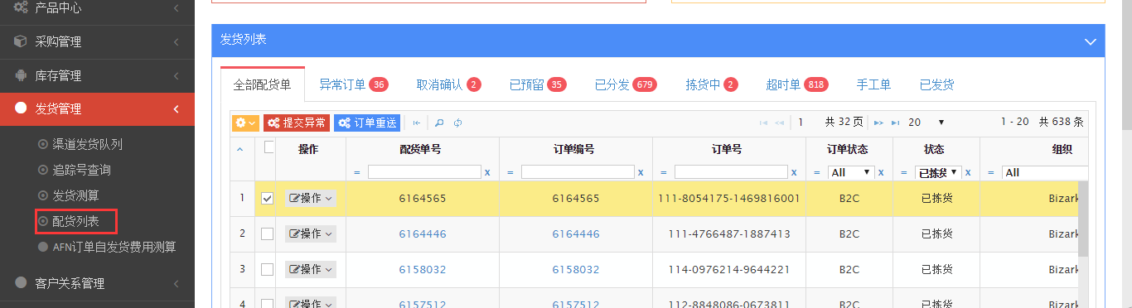Click the refresh icon in grid toolbar
The width and height of the screenshot is (1132, 308).
[457, 123]
